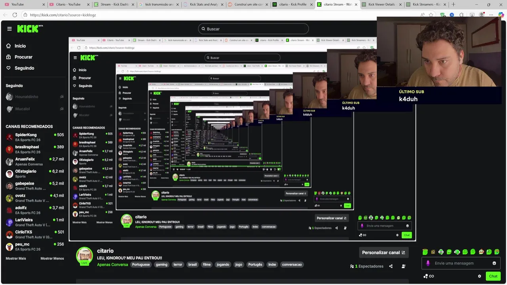The height and width of the screenshot is (285, 507).
Task: Open the emoji picker in the message box
Action: (494, 263)
